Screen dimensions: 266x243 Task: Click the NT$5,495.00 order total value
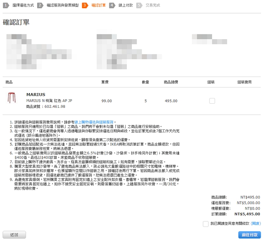point(247,214)
